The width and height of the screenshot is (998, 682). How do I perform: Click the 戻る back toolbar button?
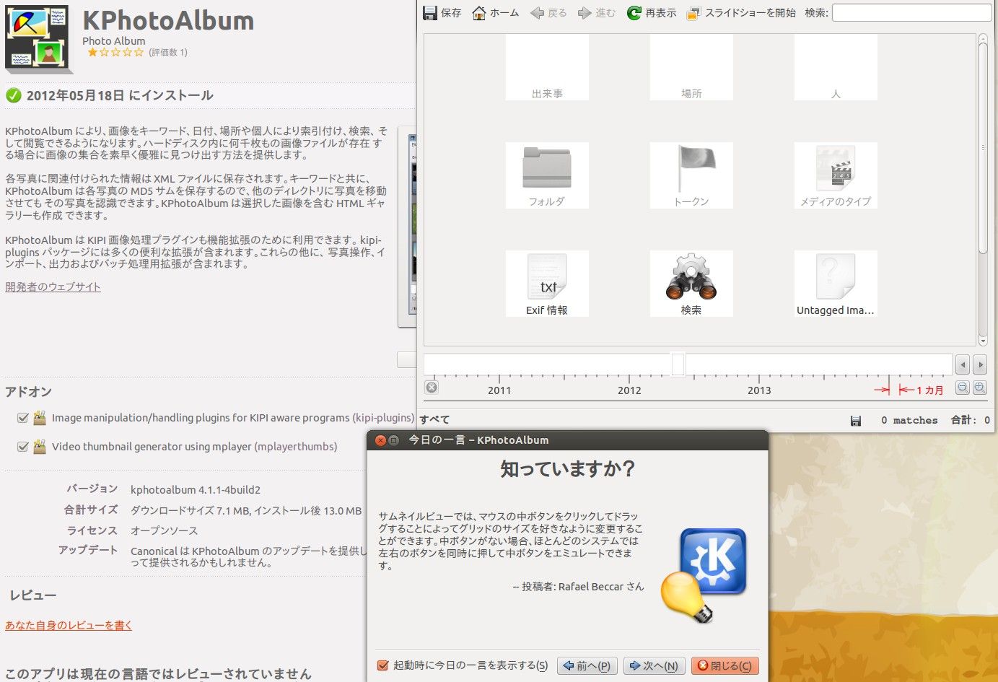[548, 13]
